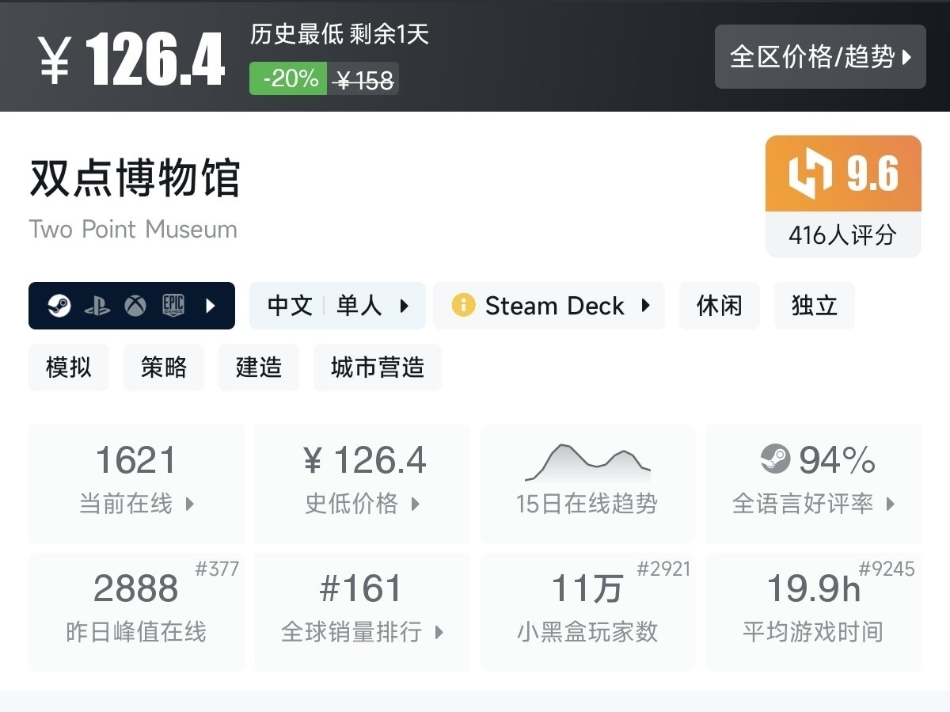The height and width of the screenshot is (712, 950).
Task: Open the 当前在线 1621 stat card
Action: pyautogui.click(x=136, y=484)
